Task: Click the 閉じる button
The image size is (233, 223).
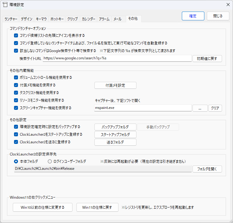Action: (x=218, y=16)
